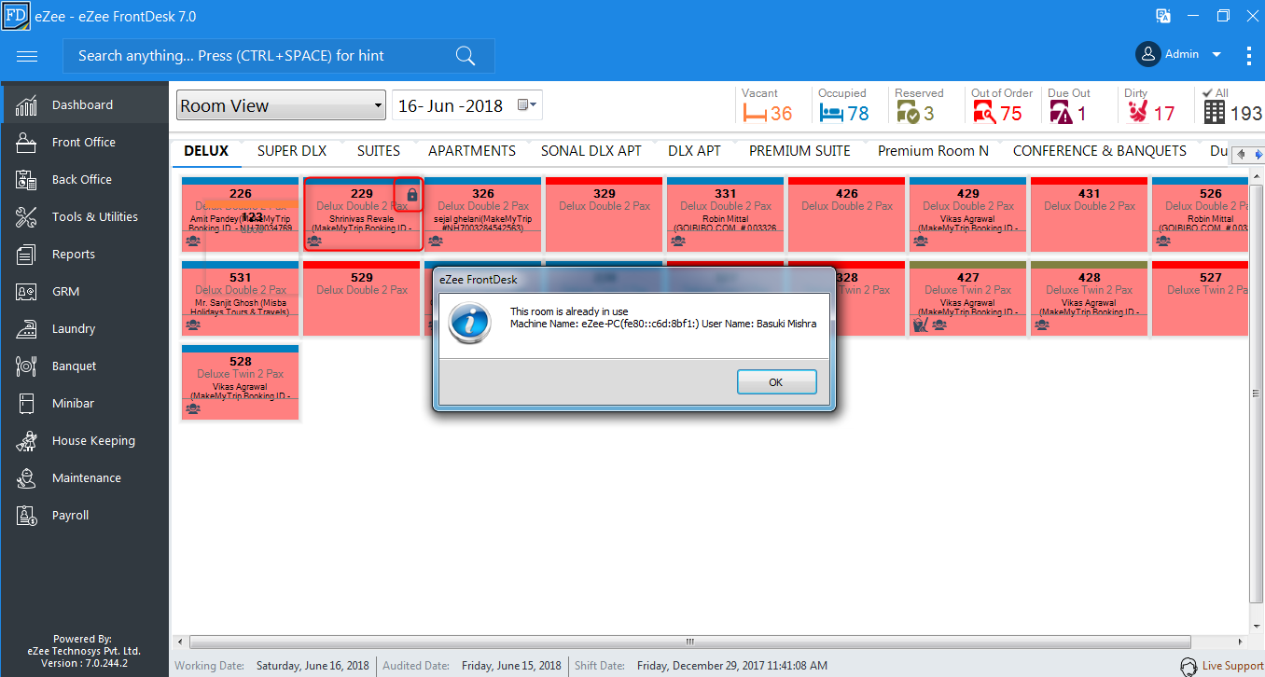Click the search magnifier icon

click(466, 56)
